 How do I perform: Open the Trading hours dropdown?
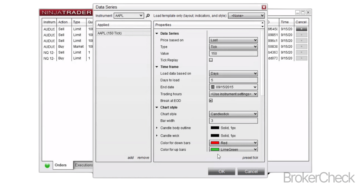tap(233, 94)
